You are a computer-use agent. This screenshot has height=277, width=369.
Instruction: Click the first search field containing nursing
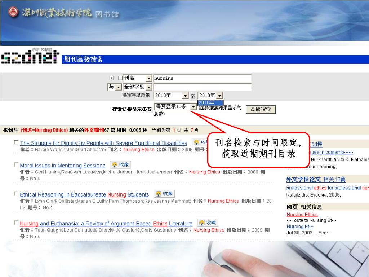point(203,78)
